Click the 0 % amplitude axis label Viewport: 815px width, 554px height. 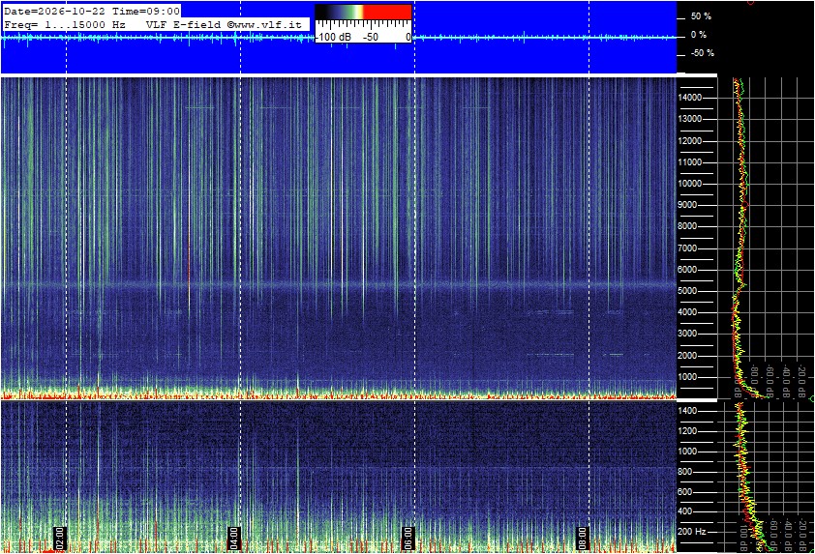coord(699,35)
